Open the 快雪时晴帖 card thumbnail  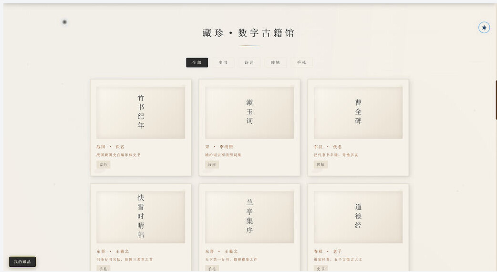pyautogui.click(x=141, y=217)
